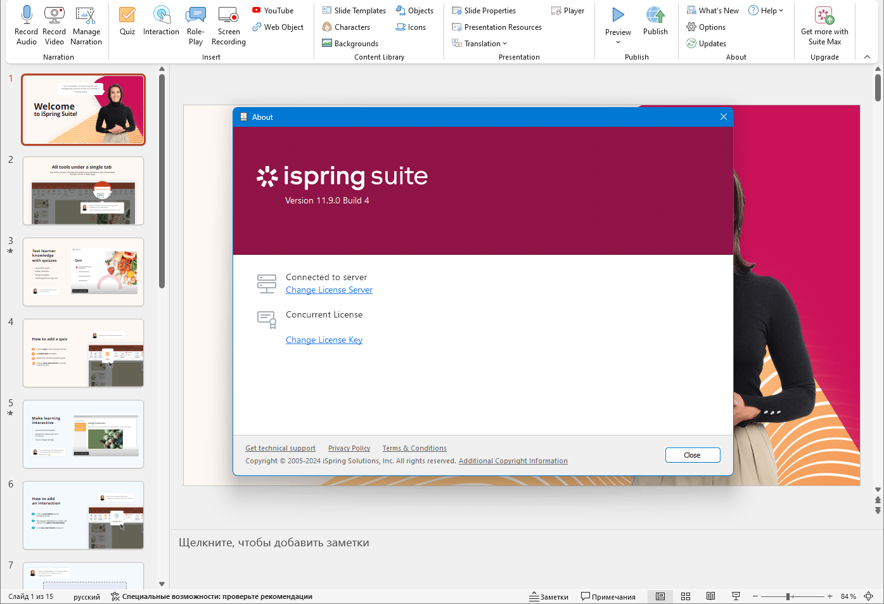This screenshot has height=604, width=884.
Task: Click slide panel scroll up arrow
Action: (162, 68)
